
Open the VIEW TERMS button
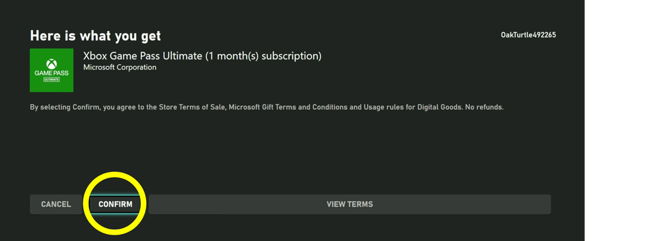point(350,204)
